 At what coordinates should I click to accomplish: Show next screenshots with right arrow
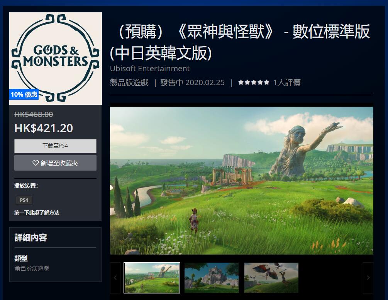[368, 278]
